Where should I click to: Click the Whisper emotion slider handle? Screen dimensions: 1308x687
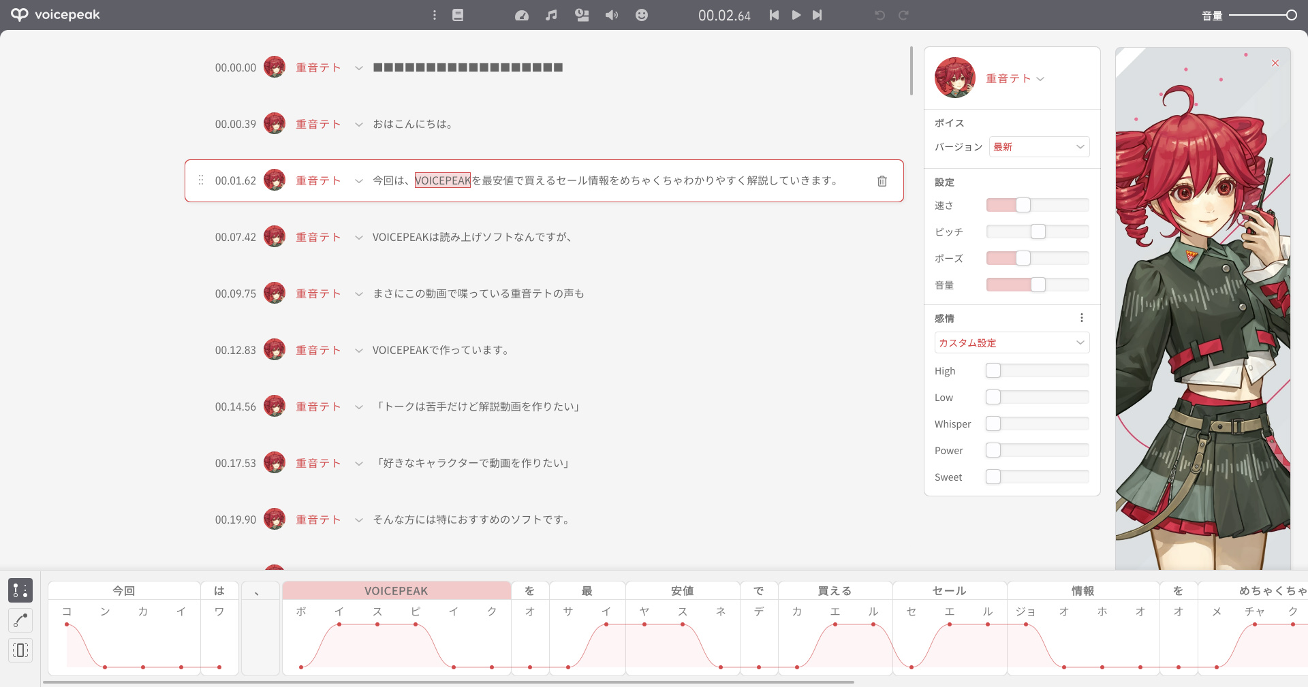[993, 424]
